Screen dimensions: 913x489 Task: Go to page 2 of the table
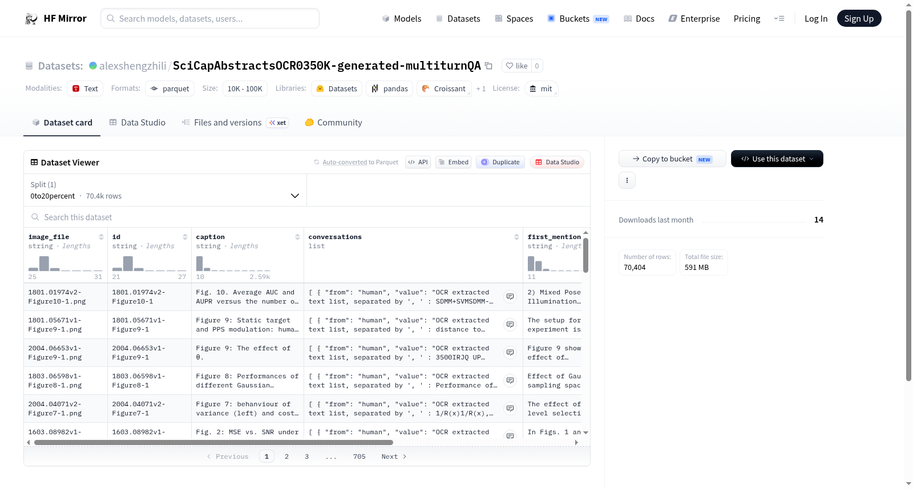tap(286, 456)
